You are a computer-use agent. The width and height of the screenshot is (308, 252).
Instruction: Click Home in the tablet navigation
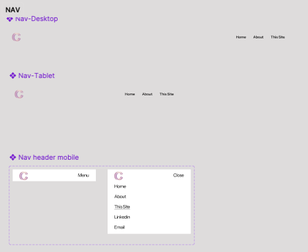pos(130,94)
